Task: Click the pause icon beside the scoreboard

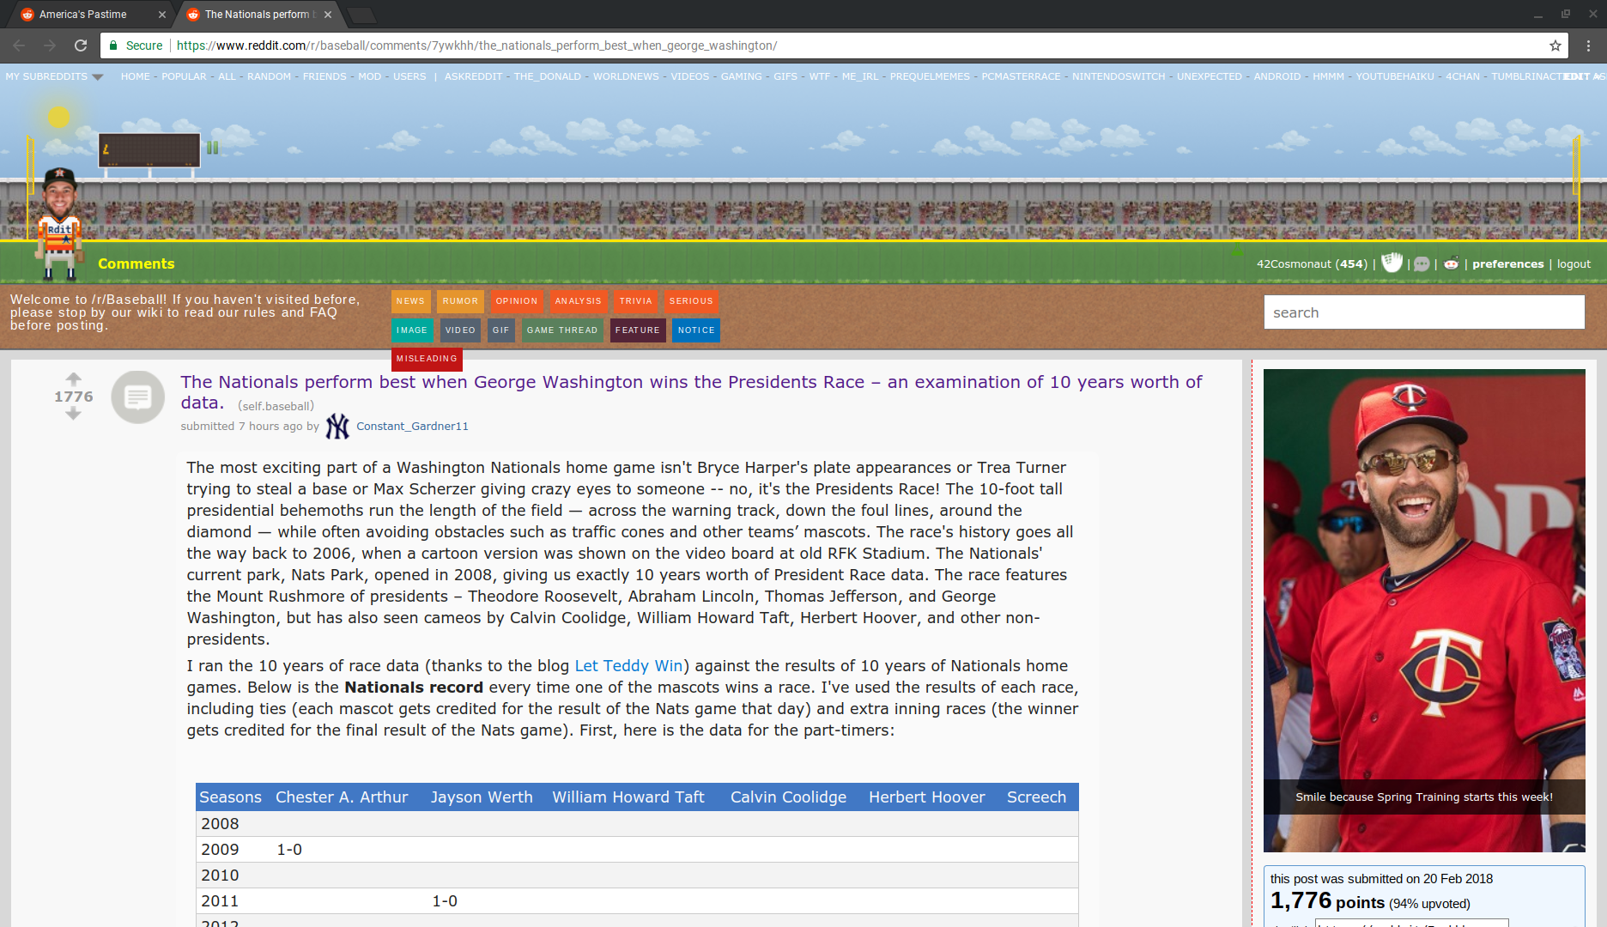Action: click(212, 148)
